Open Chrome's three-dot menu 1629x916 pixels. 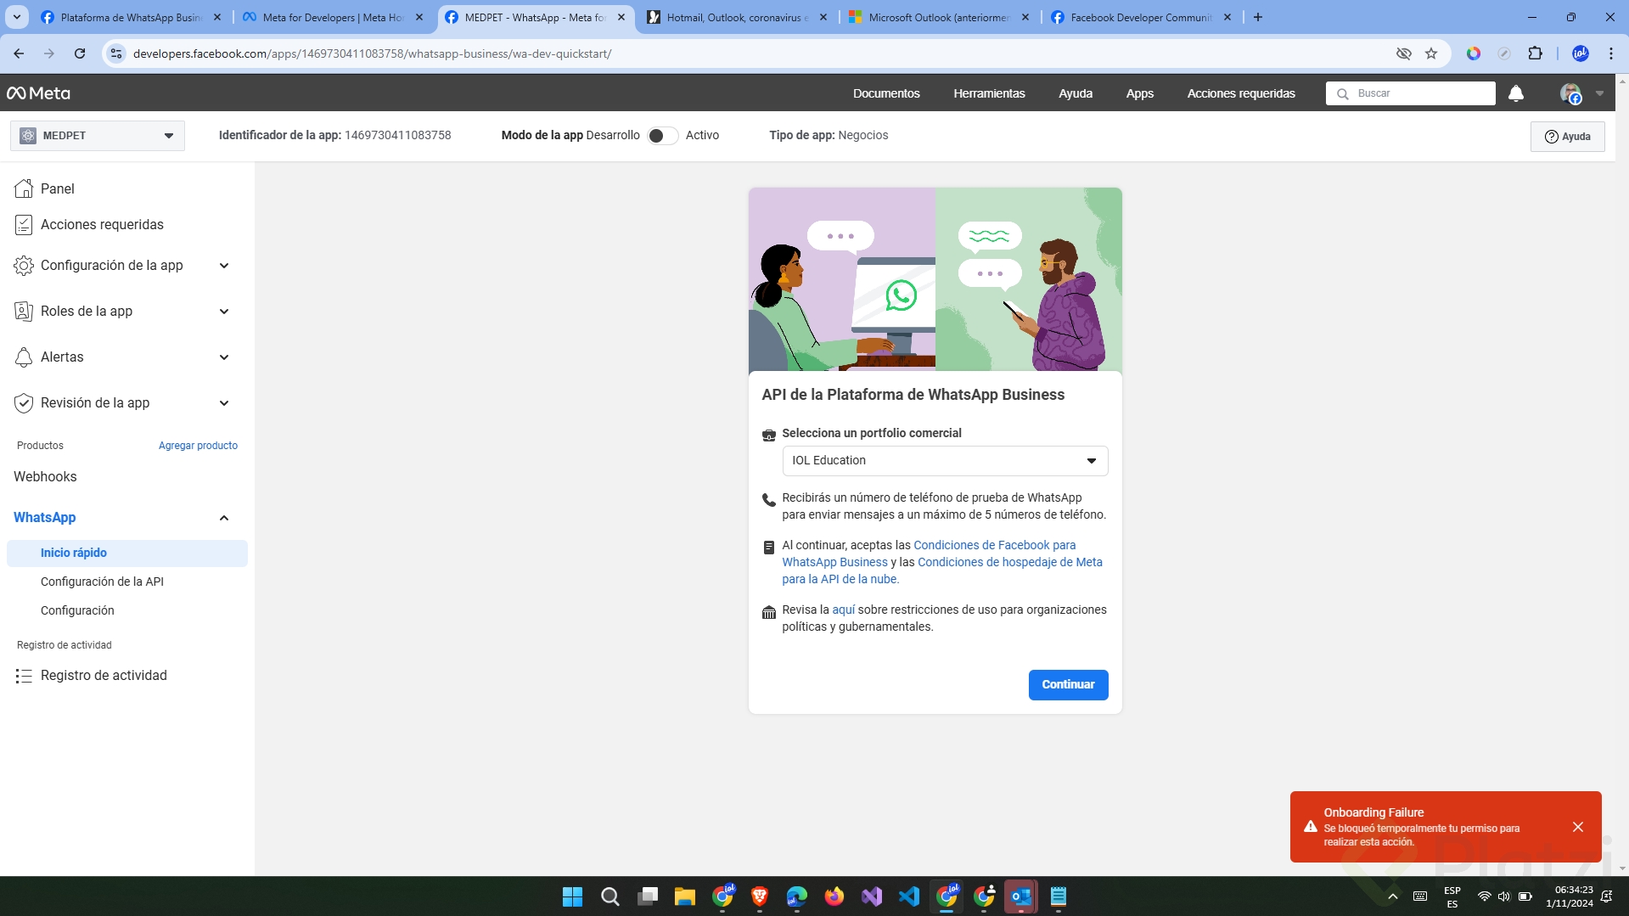[1610, 53]
